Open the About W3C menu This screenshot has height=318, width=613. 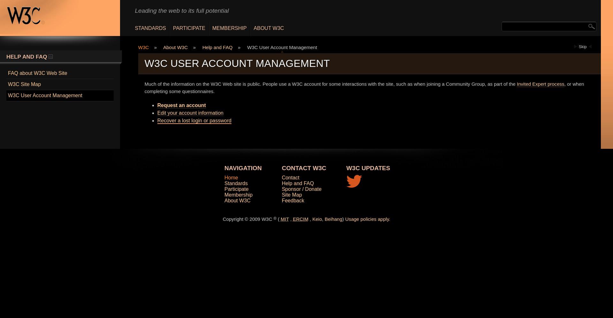click(x=269, y=28)
